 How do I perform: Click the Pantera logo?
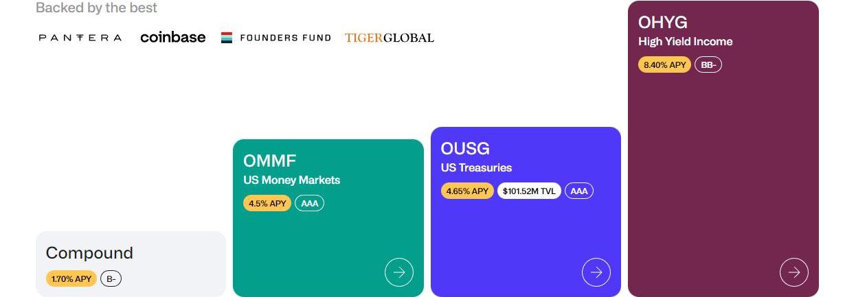[80, 38]
